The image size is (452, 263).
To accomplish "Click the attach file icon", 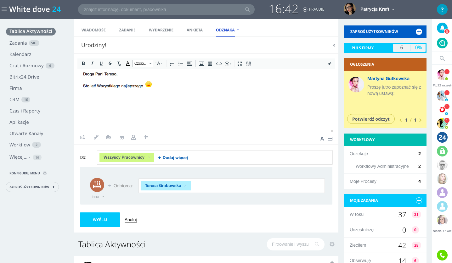I will coord(83,137).
